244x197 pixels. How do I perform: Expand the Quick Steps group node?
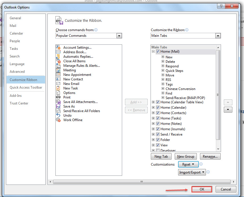click(x=163, y=70)
